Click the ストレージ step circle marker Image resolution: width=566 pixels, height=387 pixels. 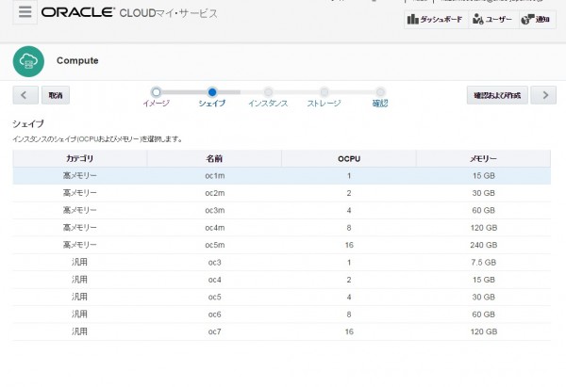click(325, 92)
